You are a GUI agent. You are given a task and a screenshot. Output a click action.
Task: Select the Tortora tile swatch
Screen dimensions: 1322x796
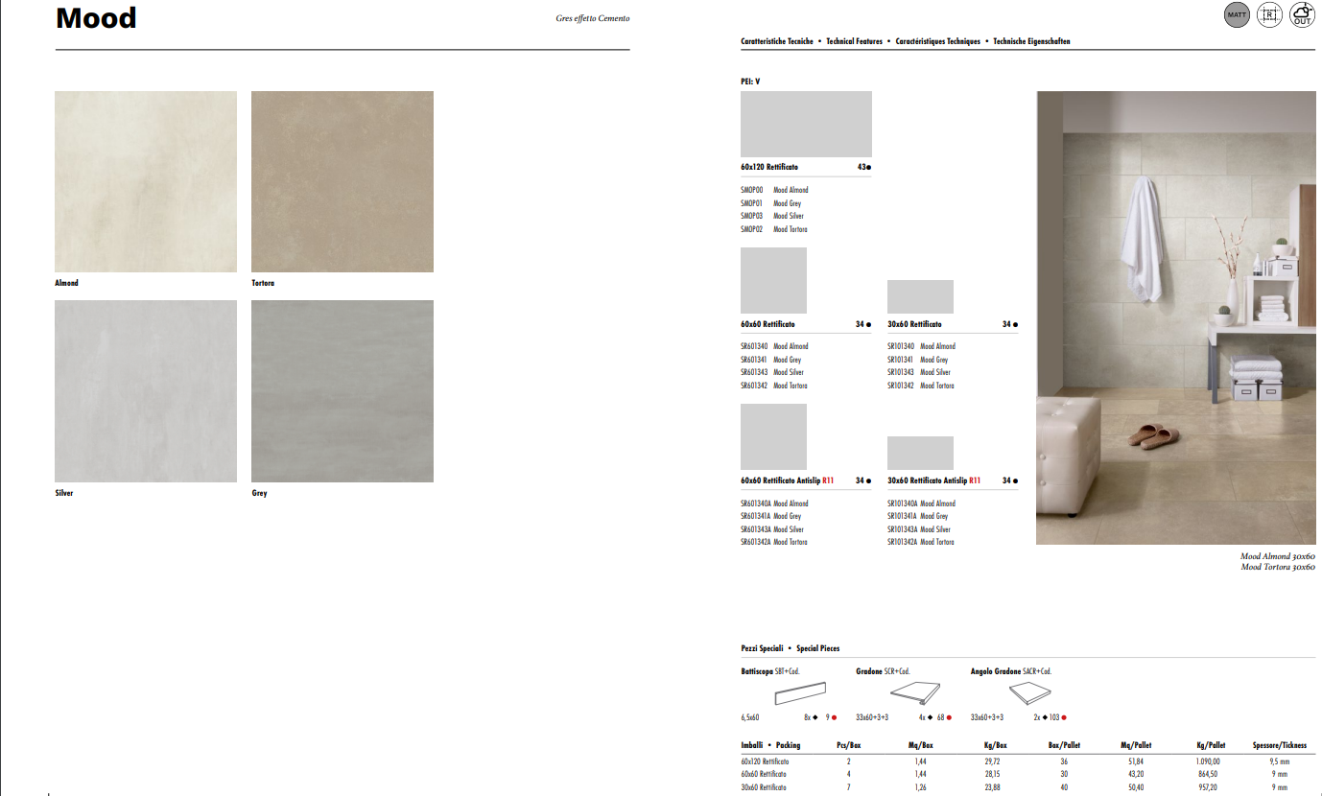(342, 181)
